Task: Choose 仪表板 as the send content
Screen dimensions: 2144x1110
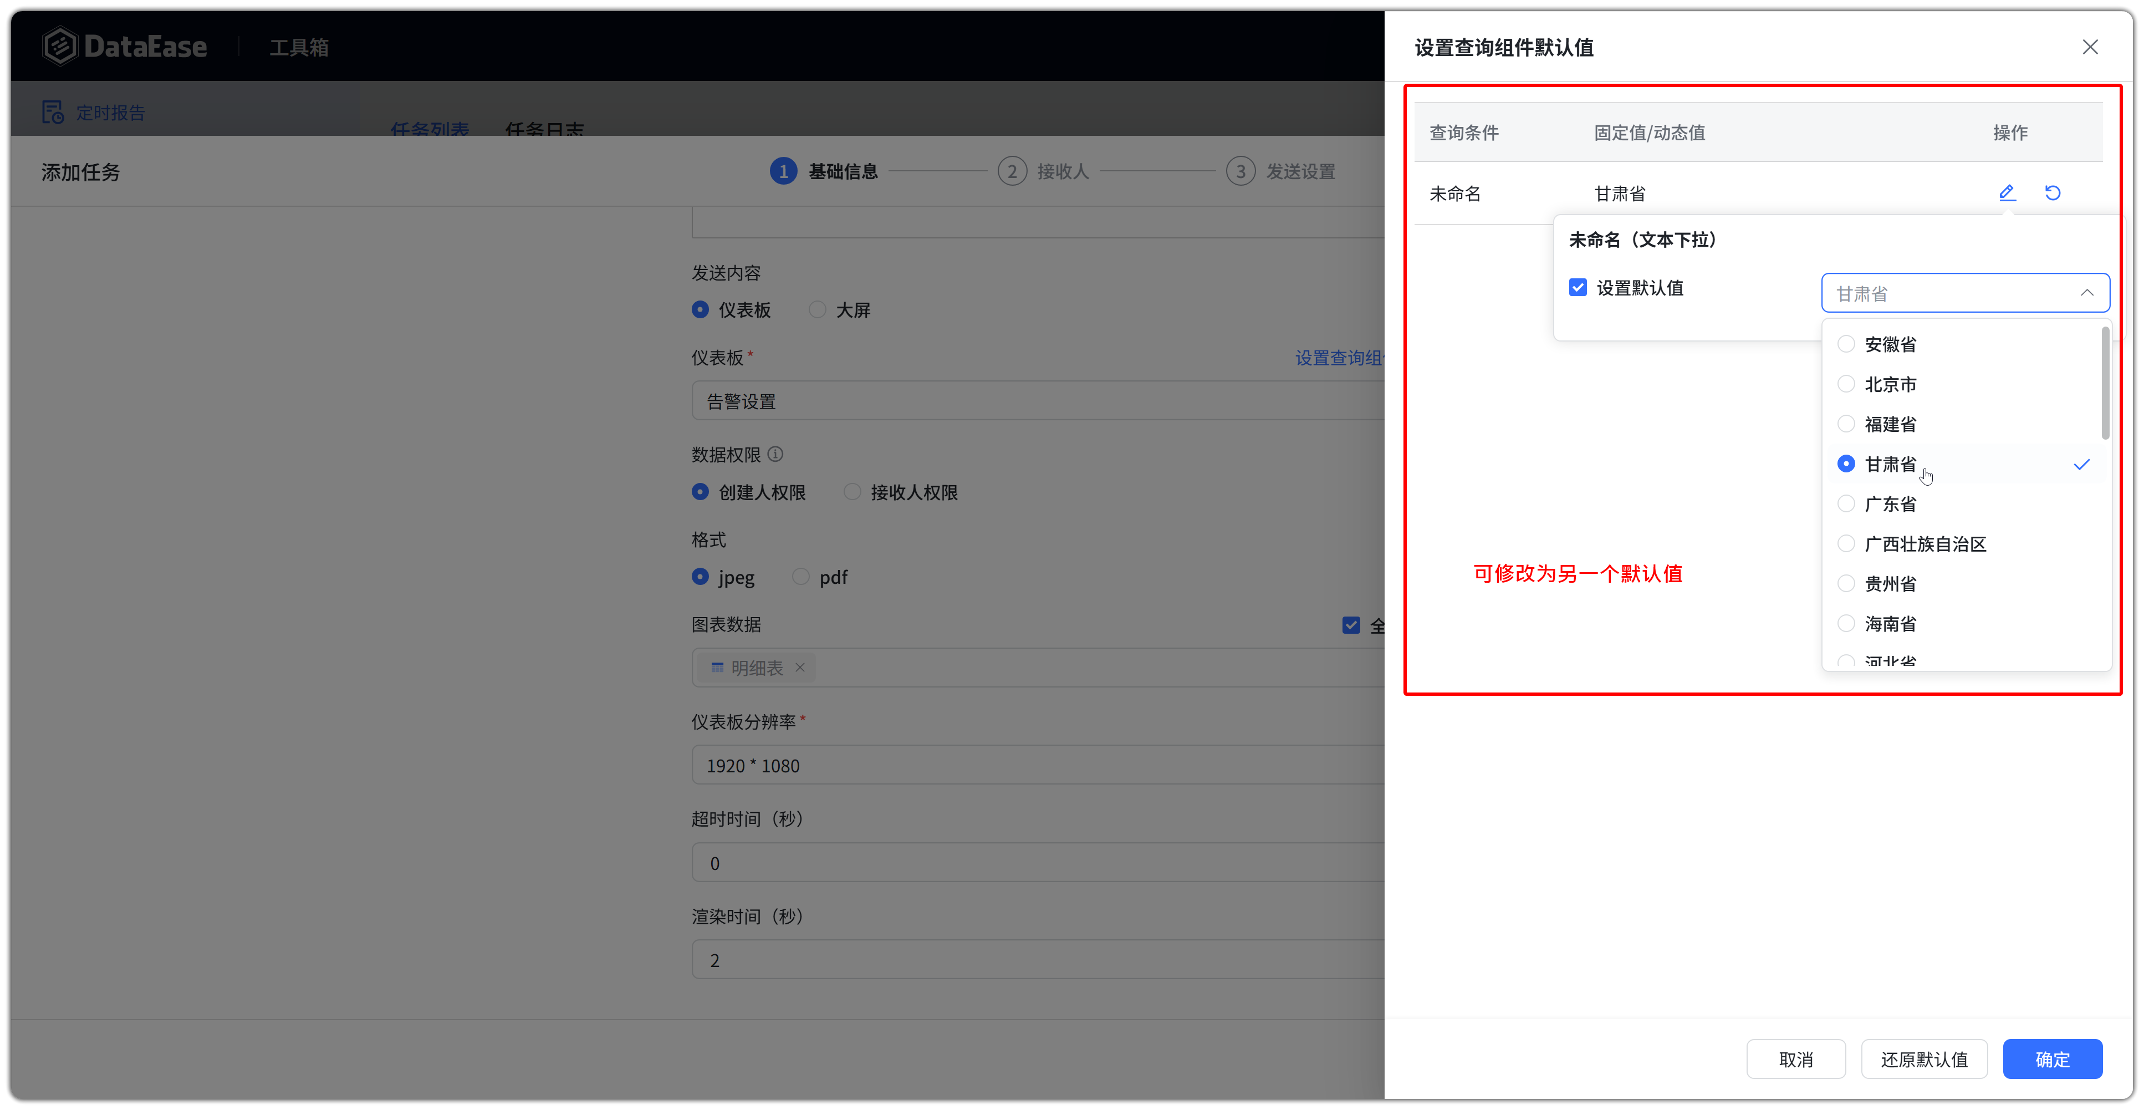Action: pos(700,310)
